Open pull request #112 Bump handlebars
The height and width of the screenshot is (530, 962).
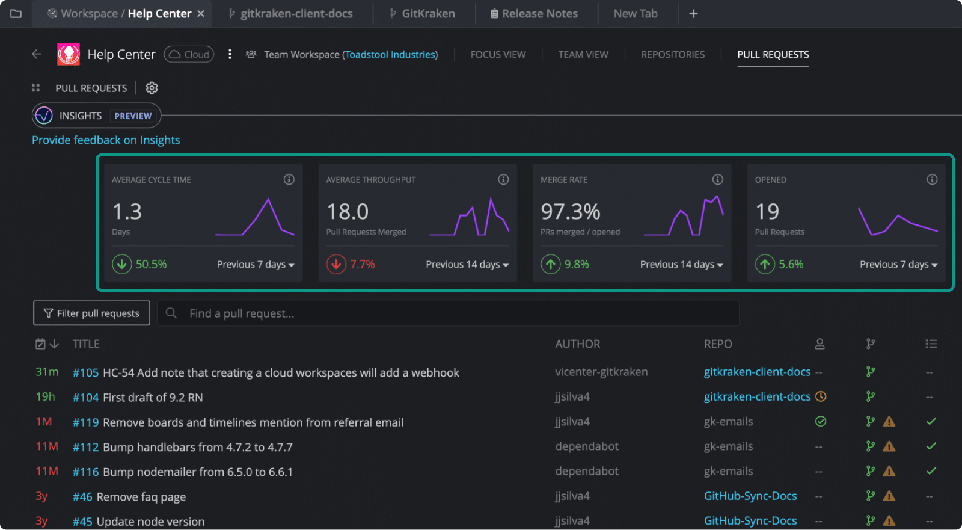coord(183,447)
